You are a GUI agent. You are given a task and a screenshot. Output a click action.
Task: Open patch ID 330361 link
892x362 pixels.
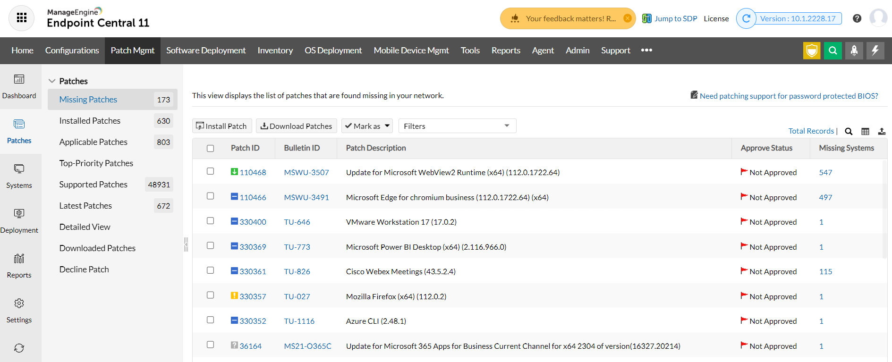point(253,271)
